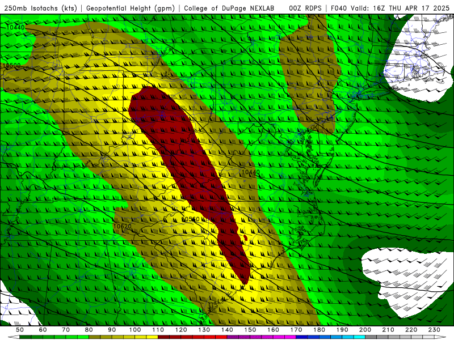
Task: Click the 190 value on the color scale
Action: coord(342,330)
